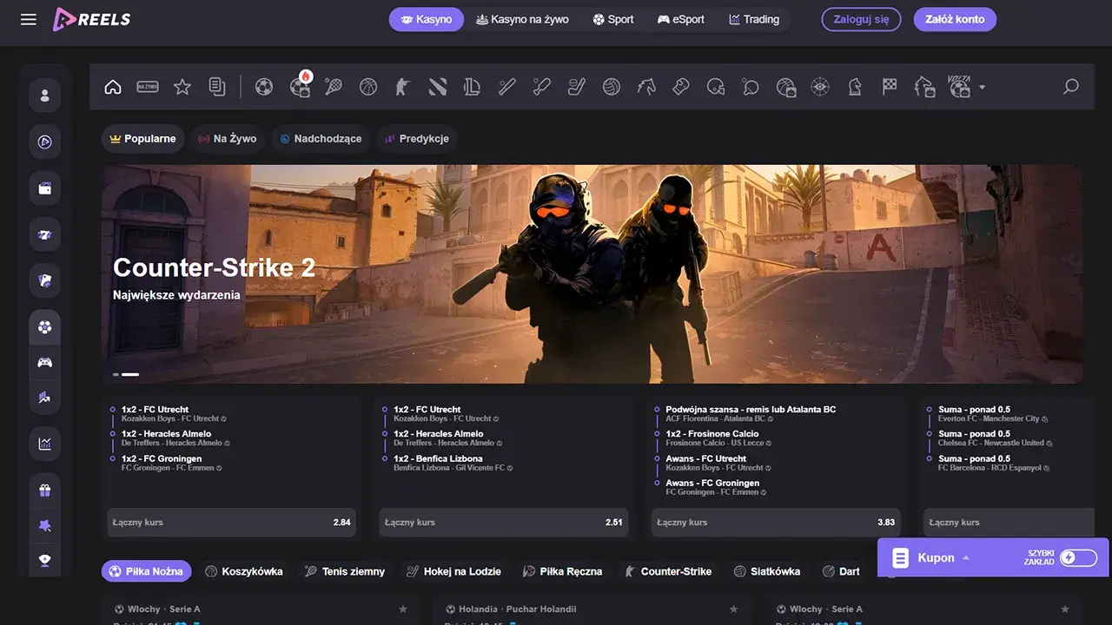1112x625 pixels.
Task: Go to the eSport section
Action: pos(681,19)
